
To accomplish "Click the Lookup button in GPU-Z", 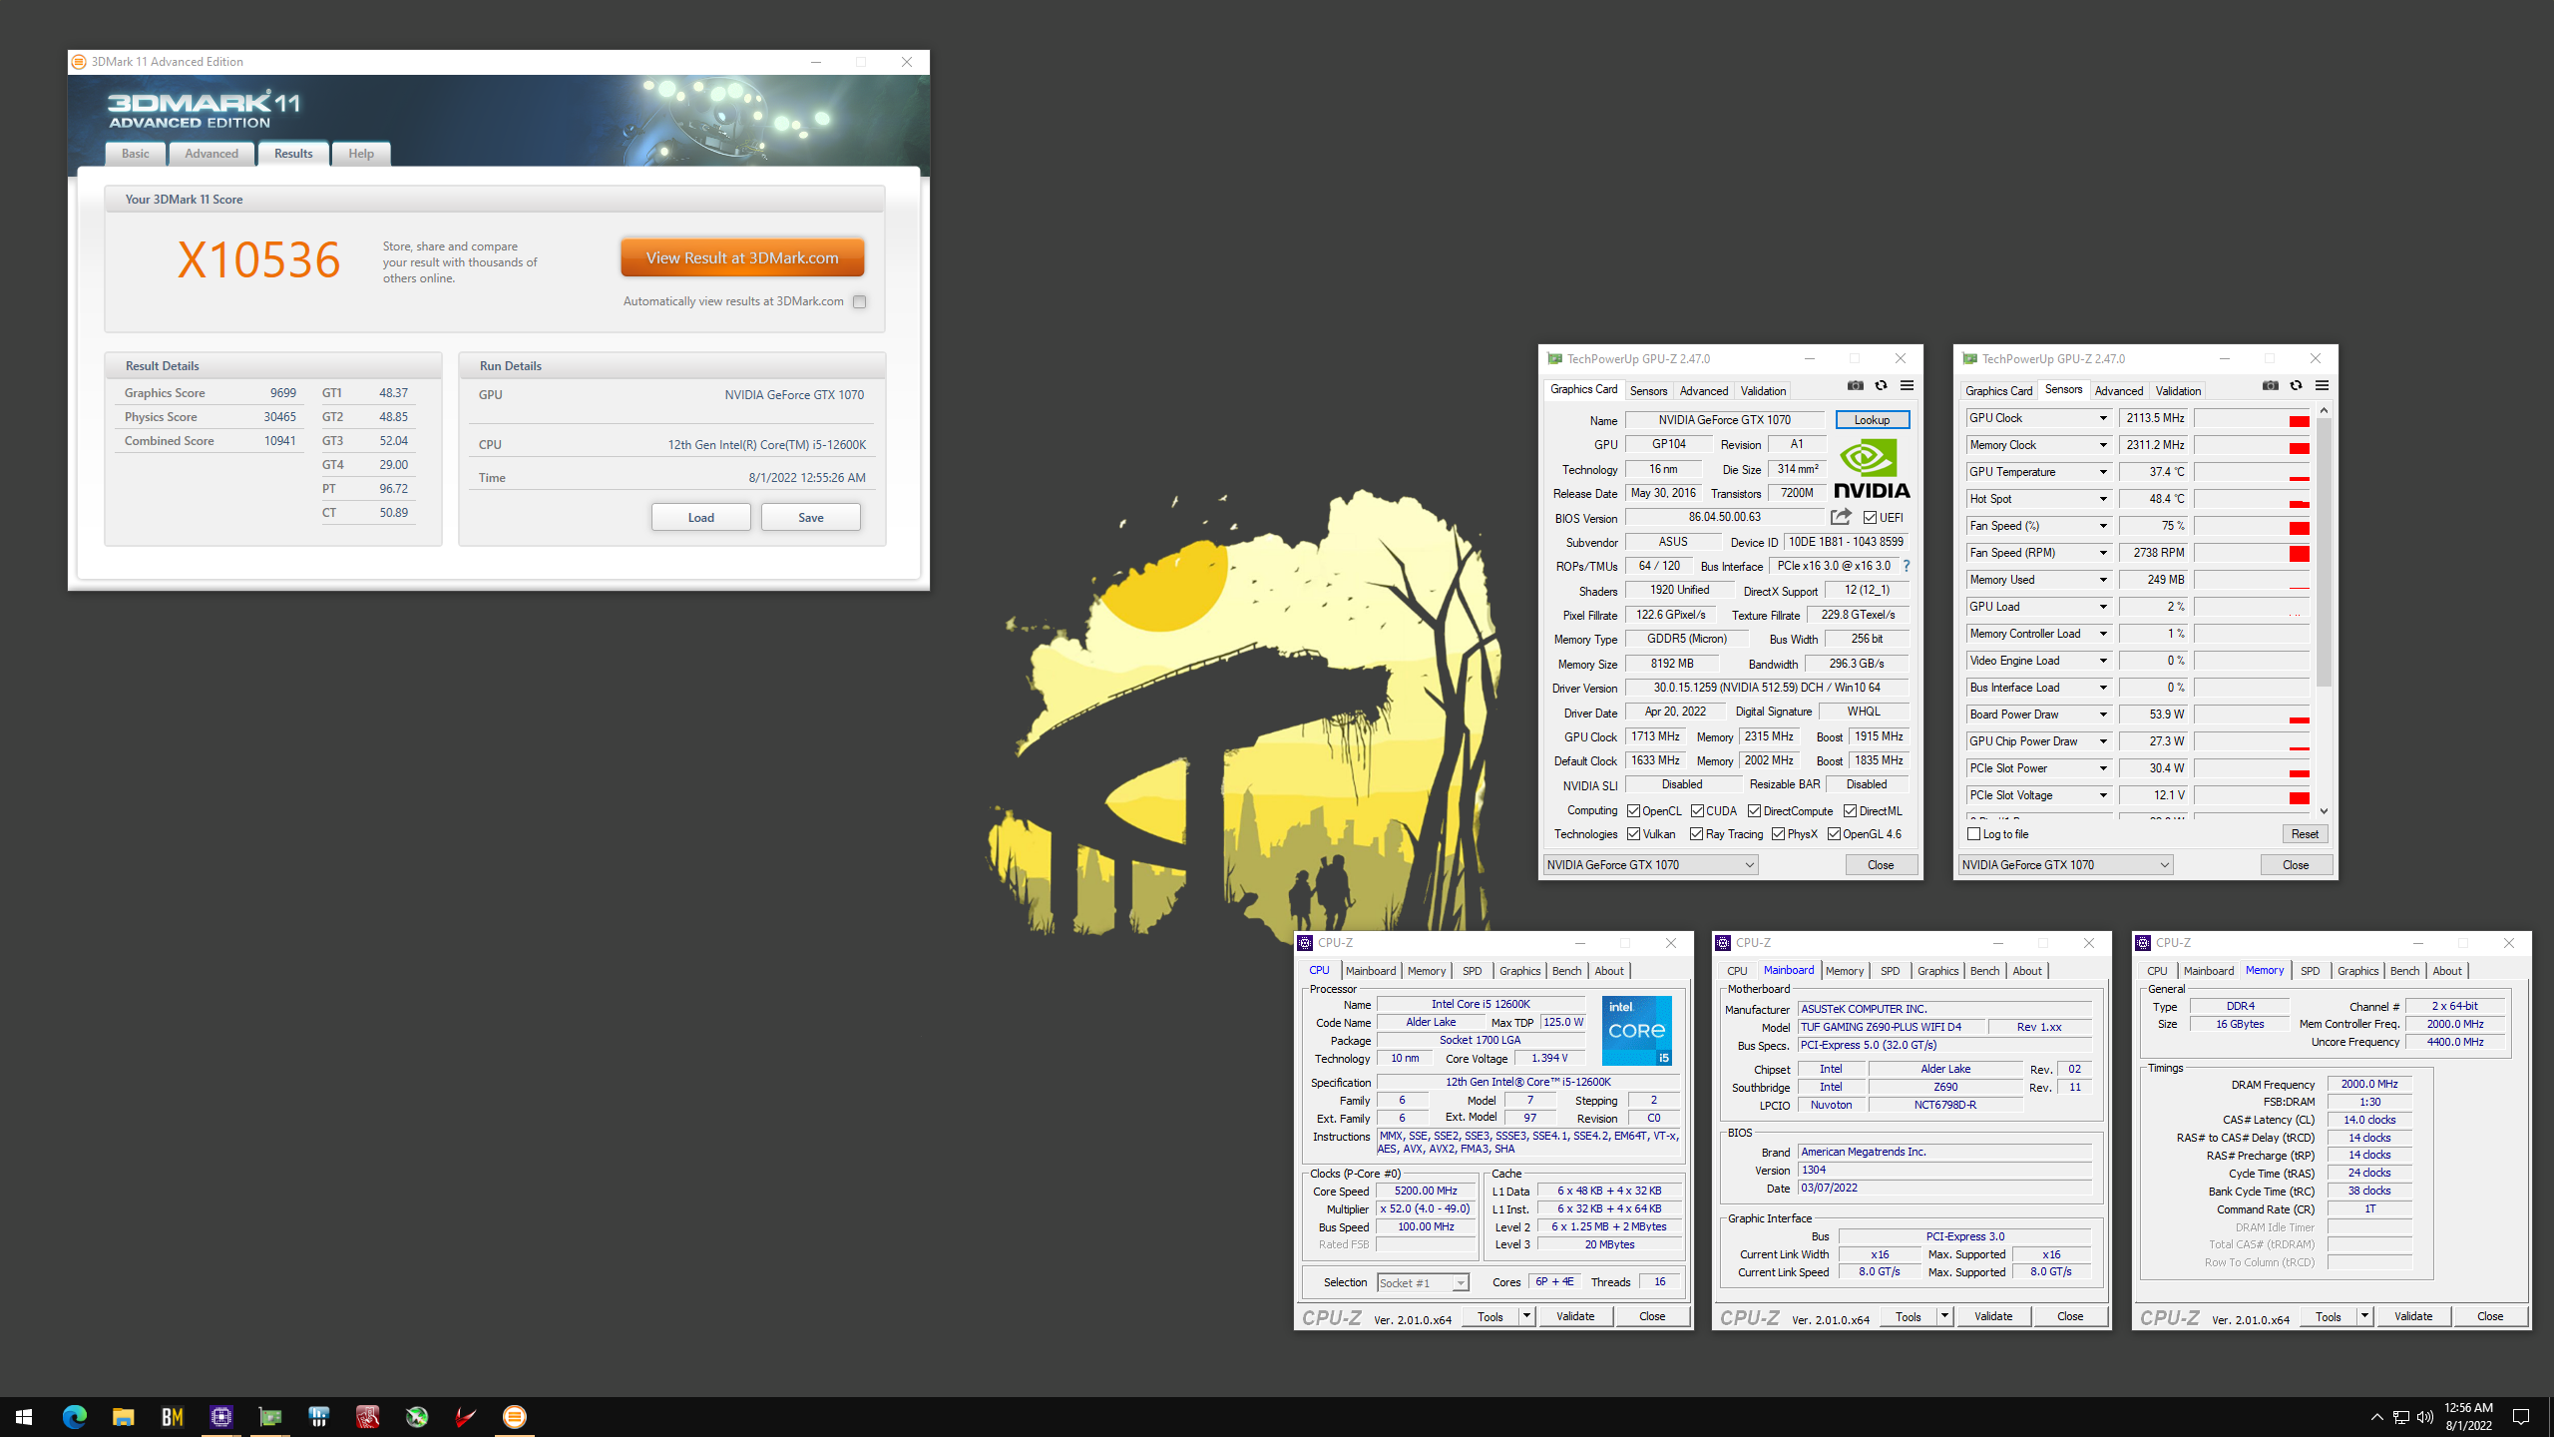I will click(x=1872, y=420).
